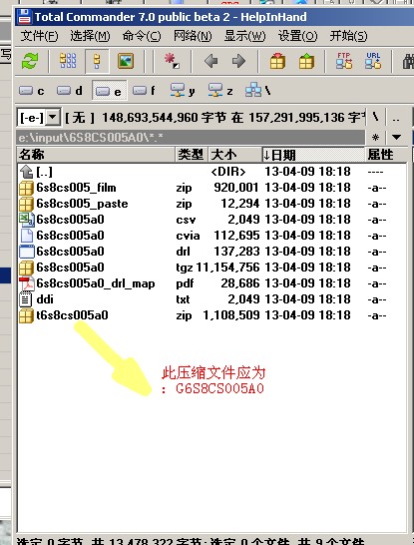
Task: Open the drive selection dropdown [-e-]
Action: click(x=39, y=117)
